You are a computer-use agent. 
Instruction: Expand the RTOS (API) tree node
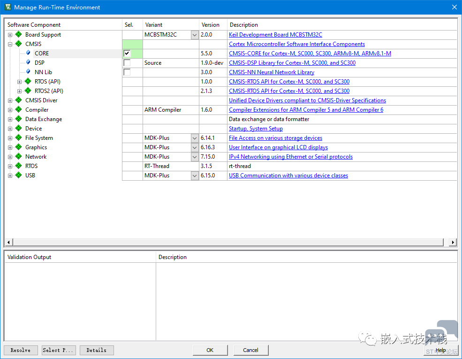19,82
